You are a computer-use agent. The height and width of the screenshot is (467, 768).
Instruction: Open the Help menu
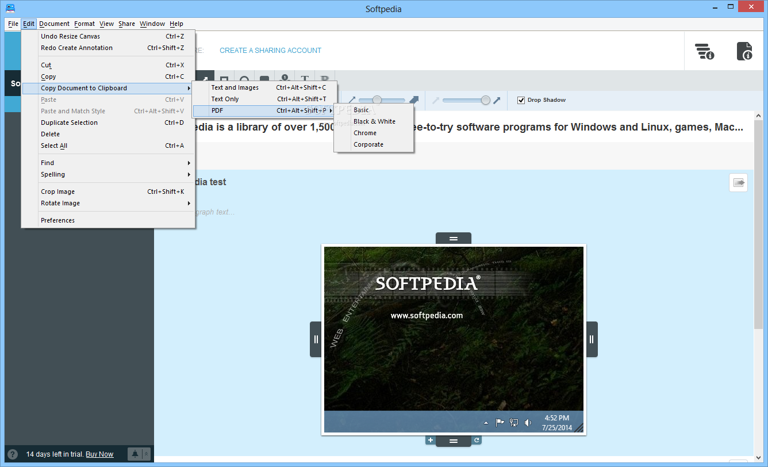click(176, 24)
